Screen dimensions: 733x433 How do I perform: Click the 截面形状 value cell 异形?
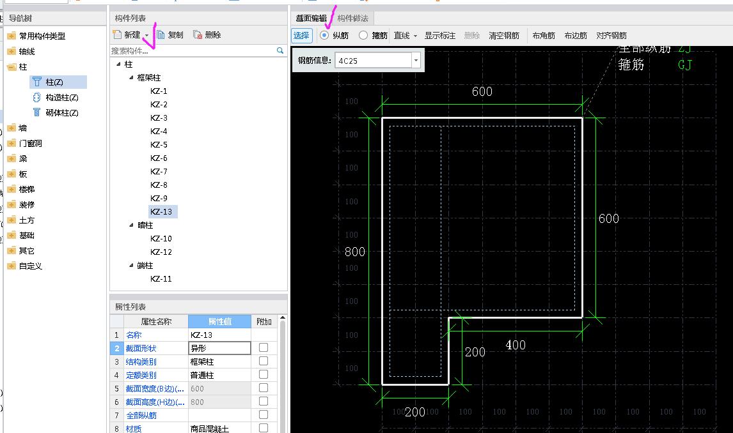220,348
